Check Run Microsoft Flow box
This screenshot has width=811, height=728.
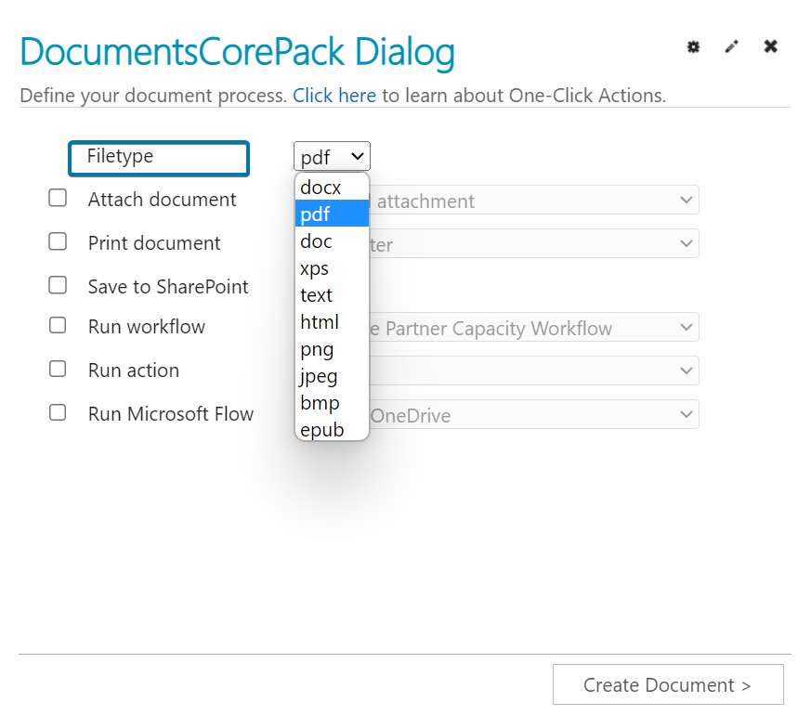pos(58,412)
